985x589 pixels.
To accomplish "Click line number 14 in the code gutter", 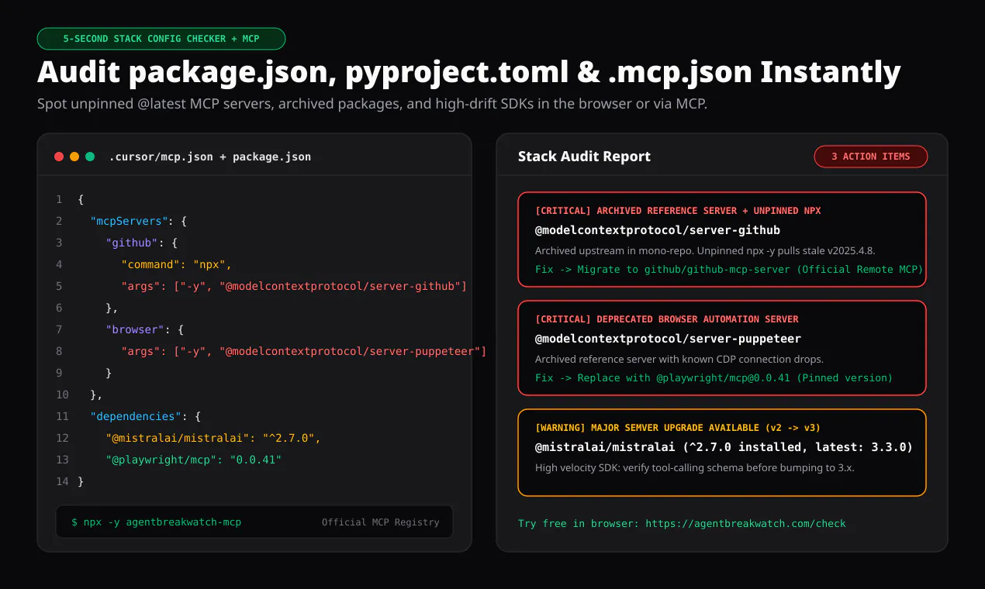I will point(62,482).
